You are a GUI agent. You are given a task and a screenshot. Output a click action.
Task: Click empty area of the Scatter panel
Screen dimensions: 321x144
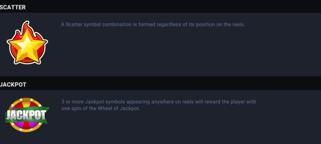[x=184, y=53]
